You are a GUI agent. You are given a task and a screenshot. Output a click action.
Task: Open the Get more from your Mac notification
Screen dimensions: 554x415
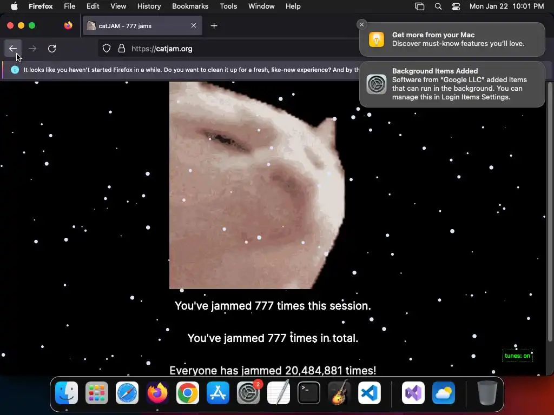click(452, 39)
